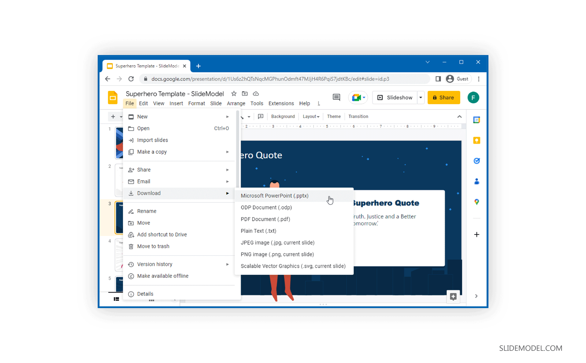The width and height of the screenshot is (586, 363).
Task: Open the account avatar F
Action: click(x=473, y=97)
